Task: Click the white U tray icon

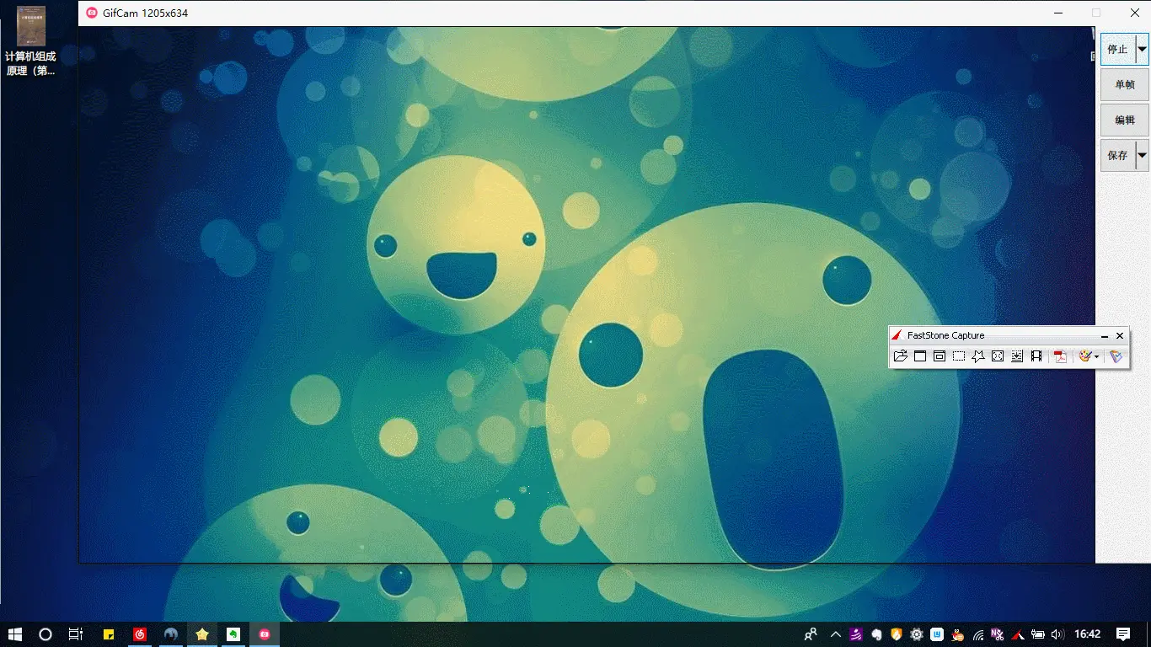Action: (x=937, y=634)
